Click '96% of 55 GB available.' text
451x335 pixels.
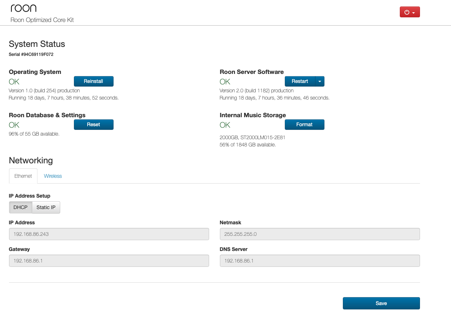point(34,134)
